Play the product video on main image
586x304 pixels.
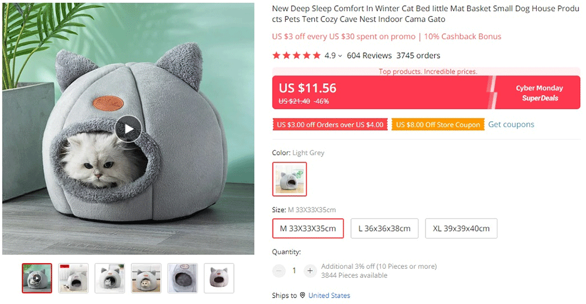pyautogui.click(x=128, y=129)
